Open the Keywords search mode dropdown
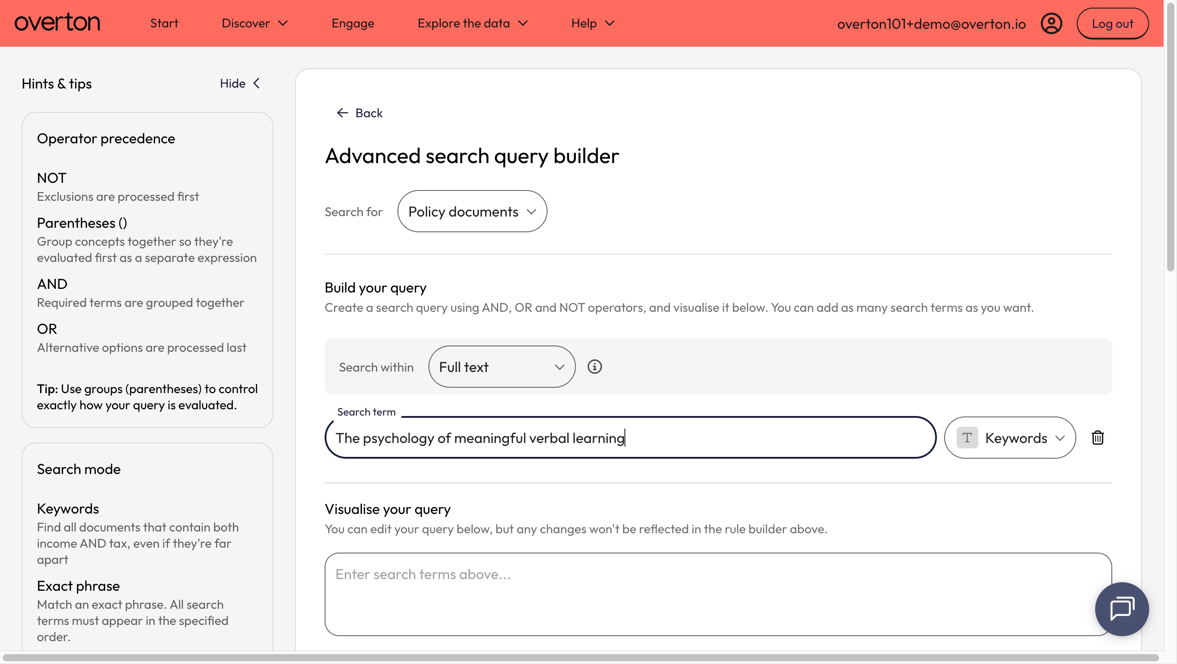 click(x=1010, y=438)
